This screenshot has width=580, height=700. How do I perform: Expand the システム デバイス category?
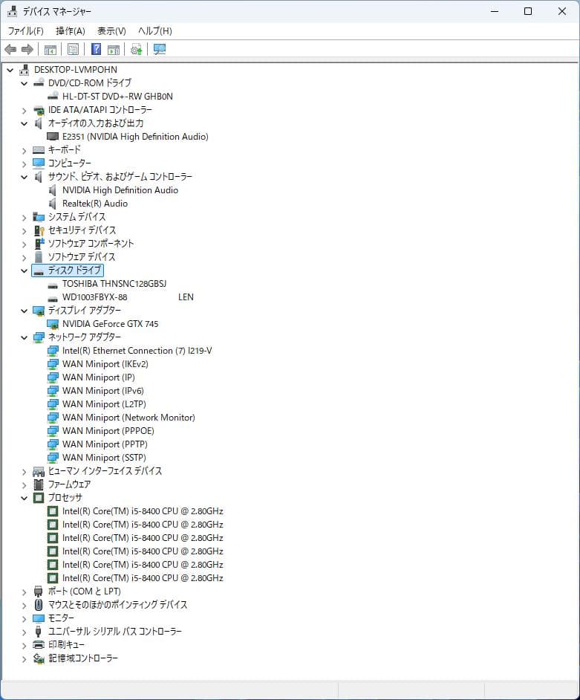24,218
